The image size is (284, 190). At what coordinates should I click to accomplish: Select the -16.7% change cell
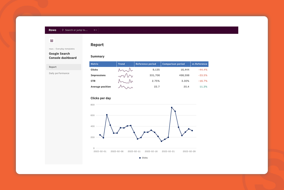tap(203, 81)
